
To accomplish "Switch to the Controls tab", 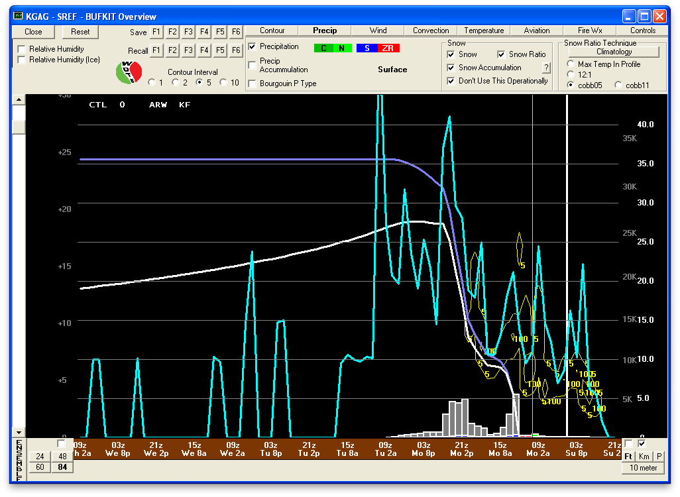I will 643,30.
